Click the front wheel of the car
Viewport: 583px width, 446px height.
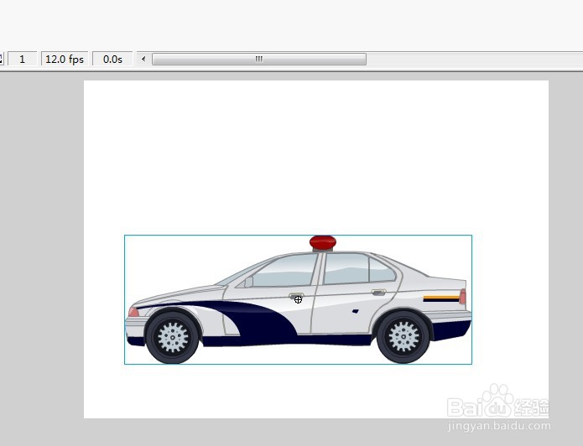(x=172, y=337)
